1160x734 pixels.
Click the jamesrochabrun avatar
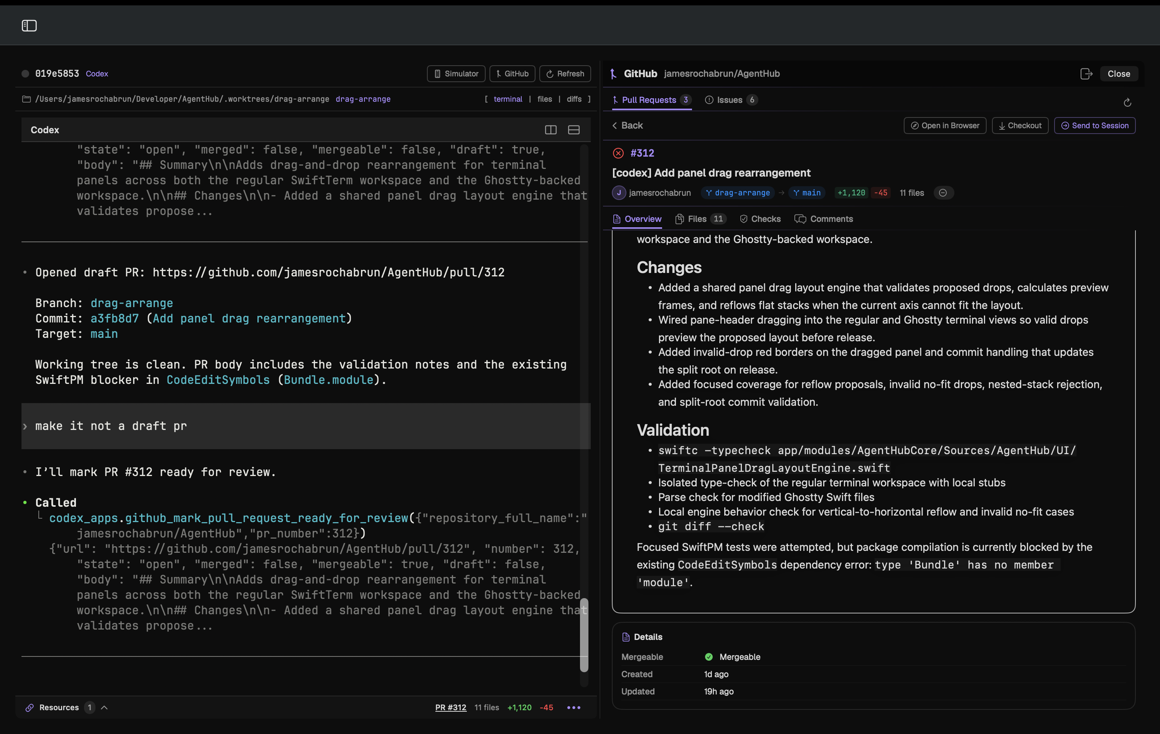click(x=618, y=193)
